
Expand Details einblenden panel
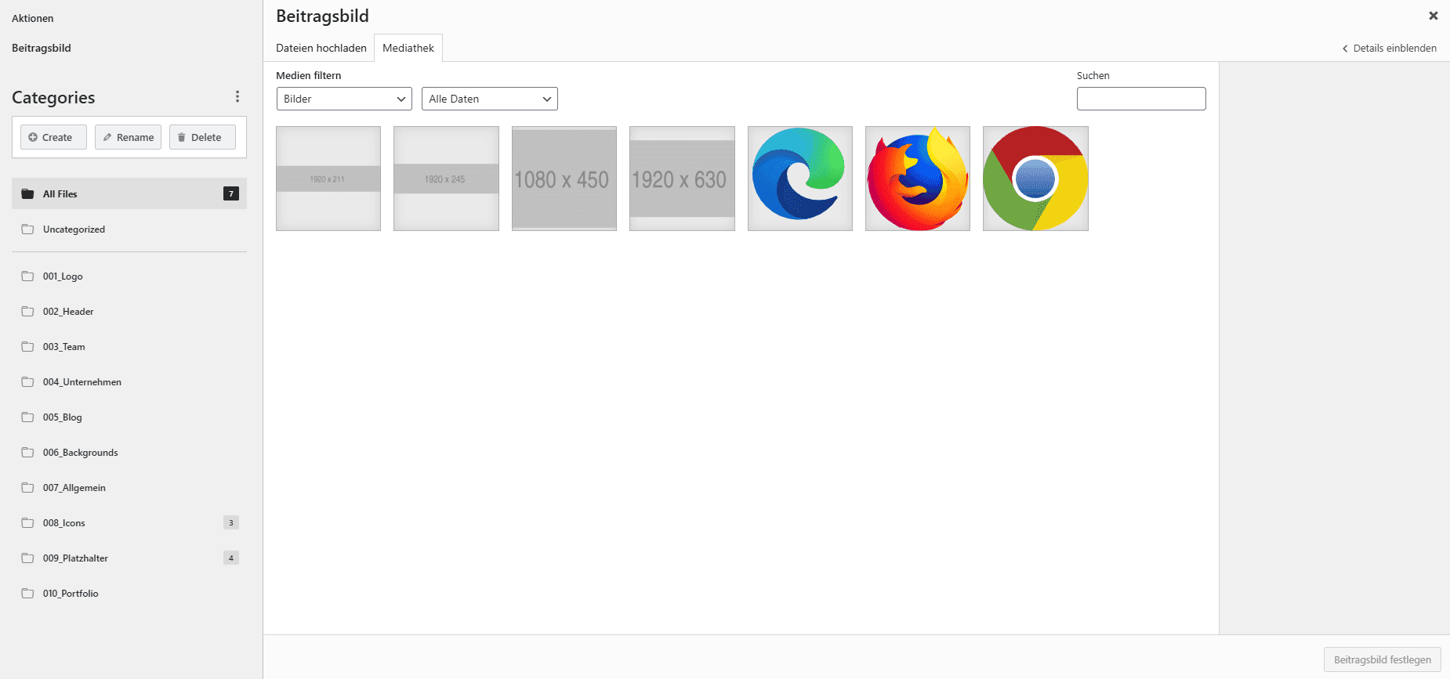click(1390, 48)
